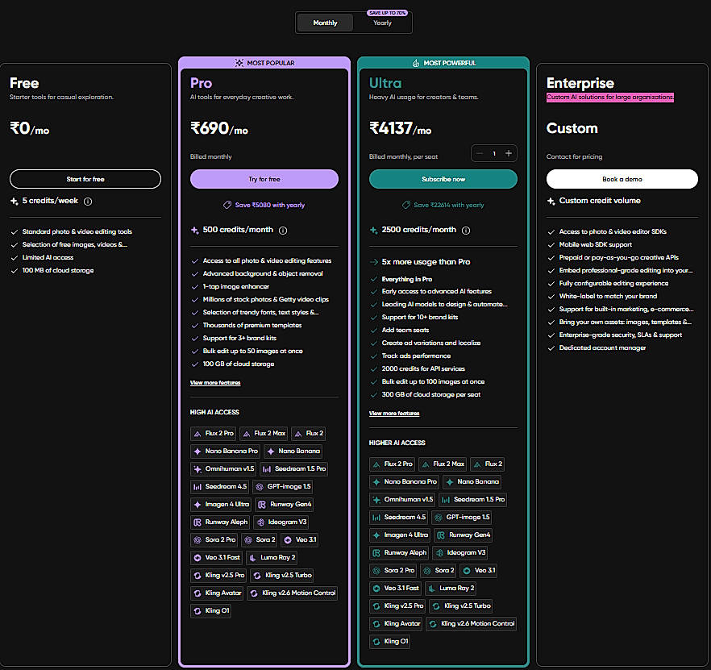Screen dimensions: 711x670
Task: Click Kling v2.5 Pro chip in Ultra plan
Action: coord(397,605)
